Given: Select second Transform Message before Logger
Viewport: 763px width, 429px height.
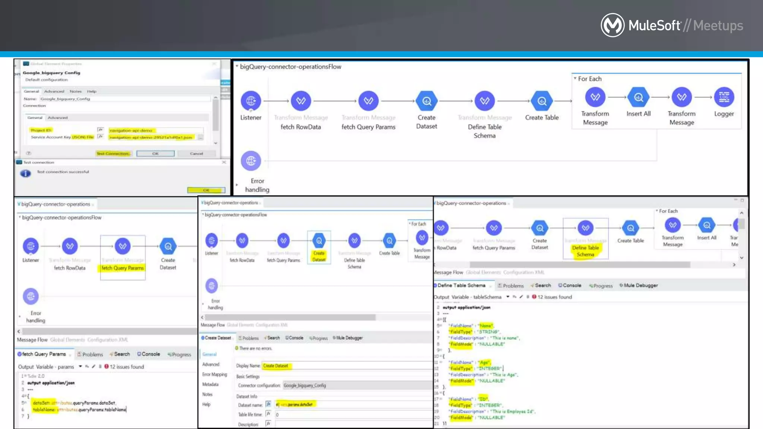Looking at the screenshot, I should tap(682, 97).
